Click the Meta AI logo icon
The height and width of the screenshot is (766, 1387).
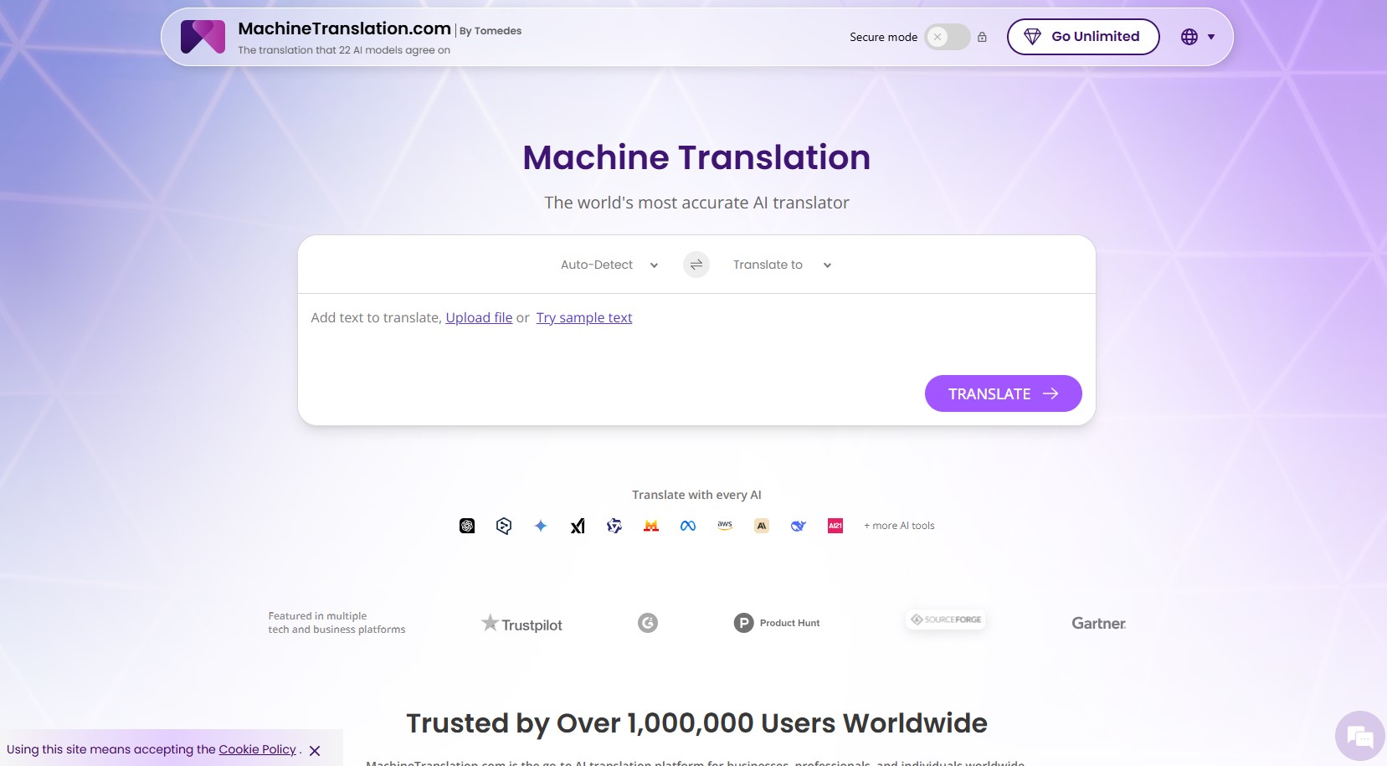pyautogui.click(x=688, y=526)
